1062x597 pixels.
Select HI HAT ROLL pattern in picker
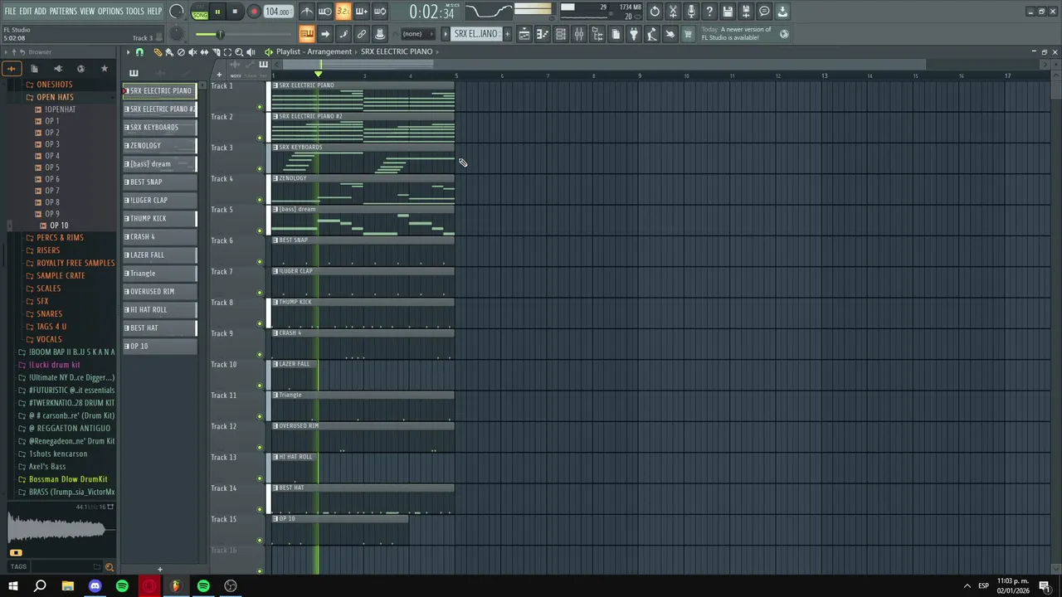tap(160, 310)
